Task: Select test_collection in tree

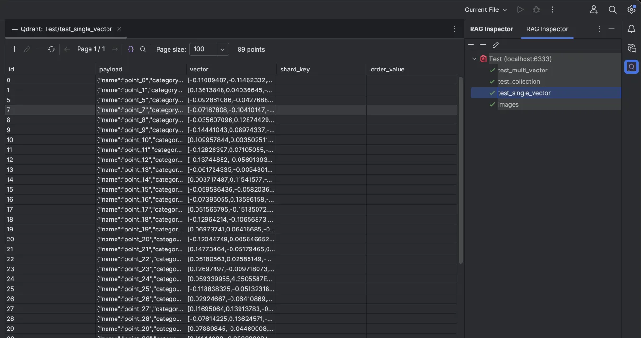Action: click(519, 81)
